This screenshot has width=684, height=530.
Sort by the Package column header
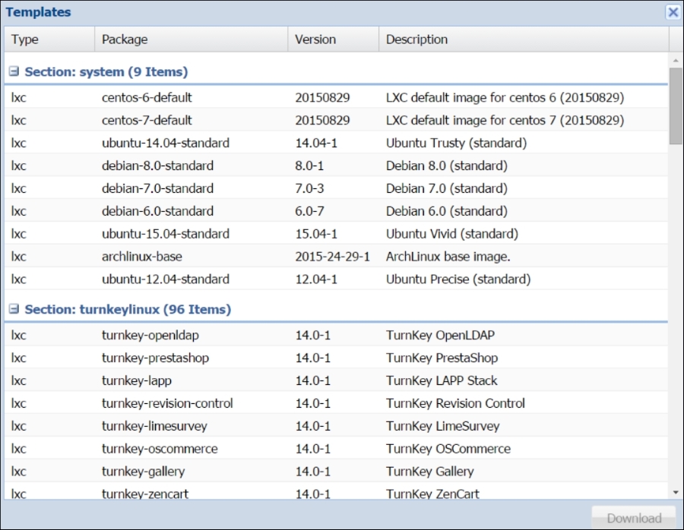pyautogui.click(x=191, y=39)
